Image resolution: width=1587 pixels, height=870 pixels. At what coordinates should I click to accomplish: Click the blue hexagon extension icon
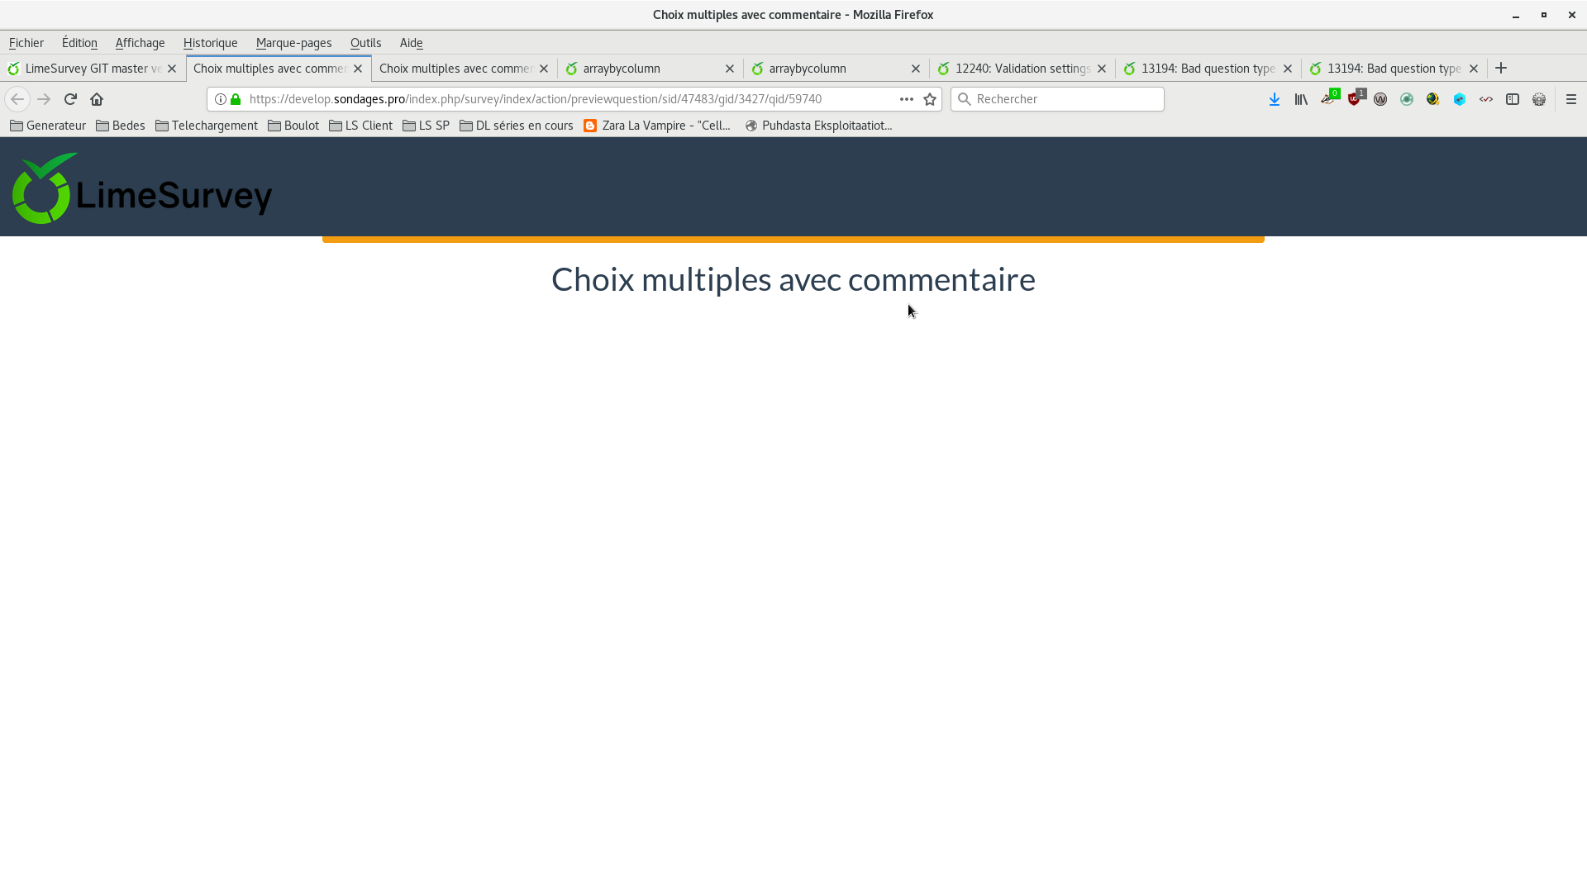pos(1460,99)
